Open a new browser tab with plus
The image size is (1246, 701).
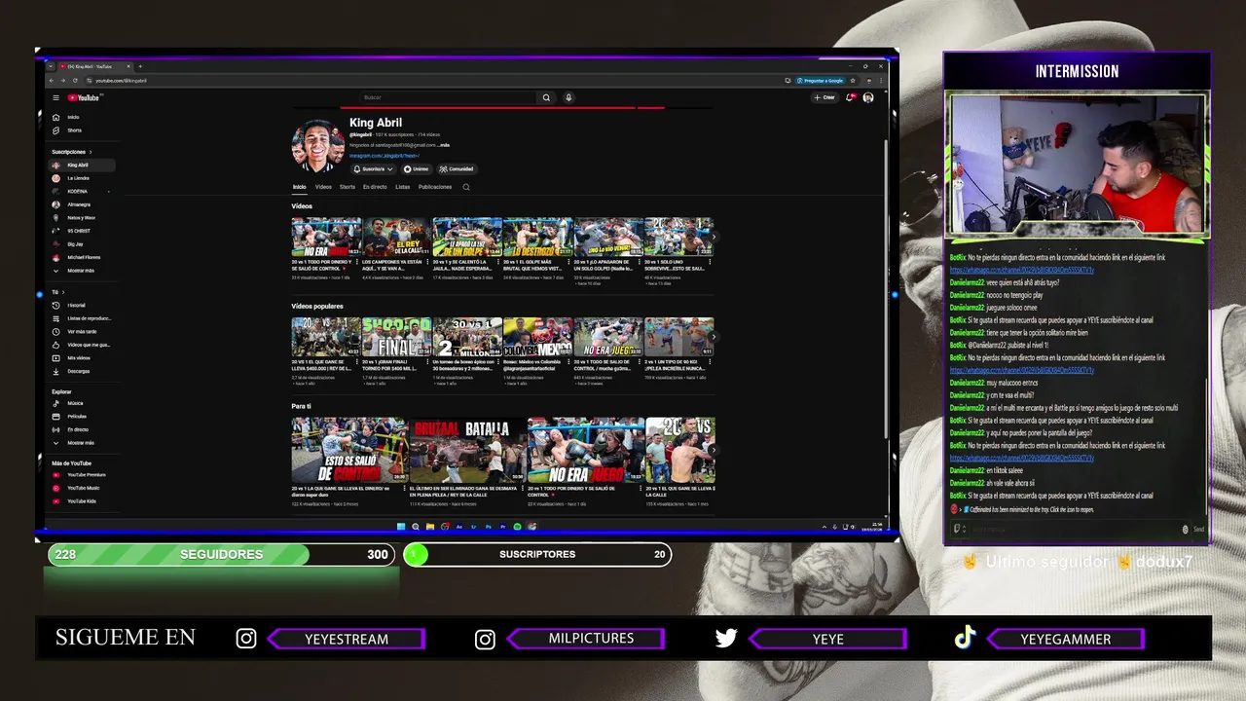[140, 66]
